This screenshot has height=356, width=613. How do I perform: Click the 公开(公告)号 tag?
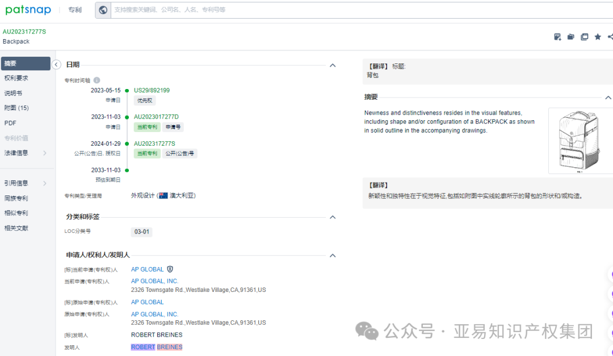(179, 154)
